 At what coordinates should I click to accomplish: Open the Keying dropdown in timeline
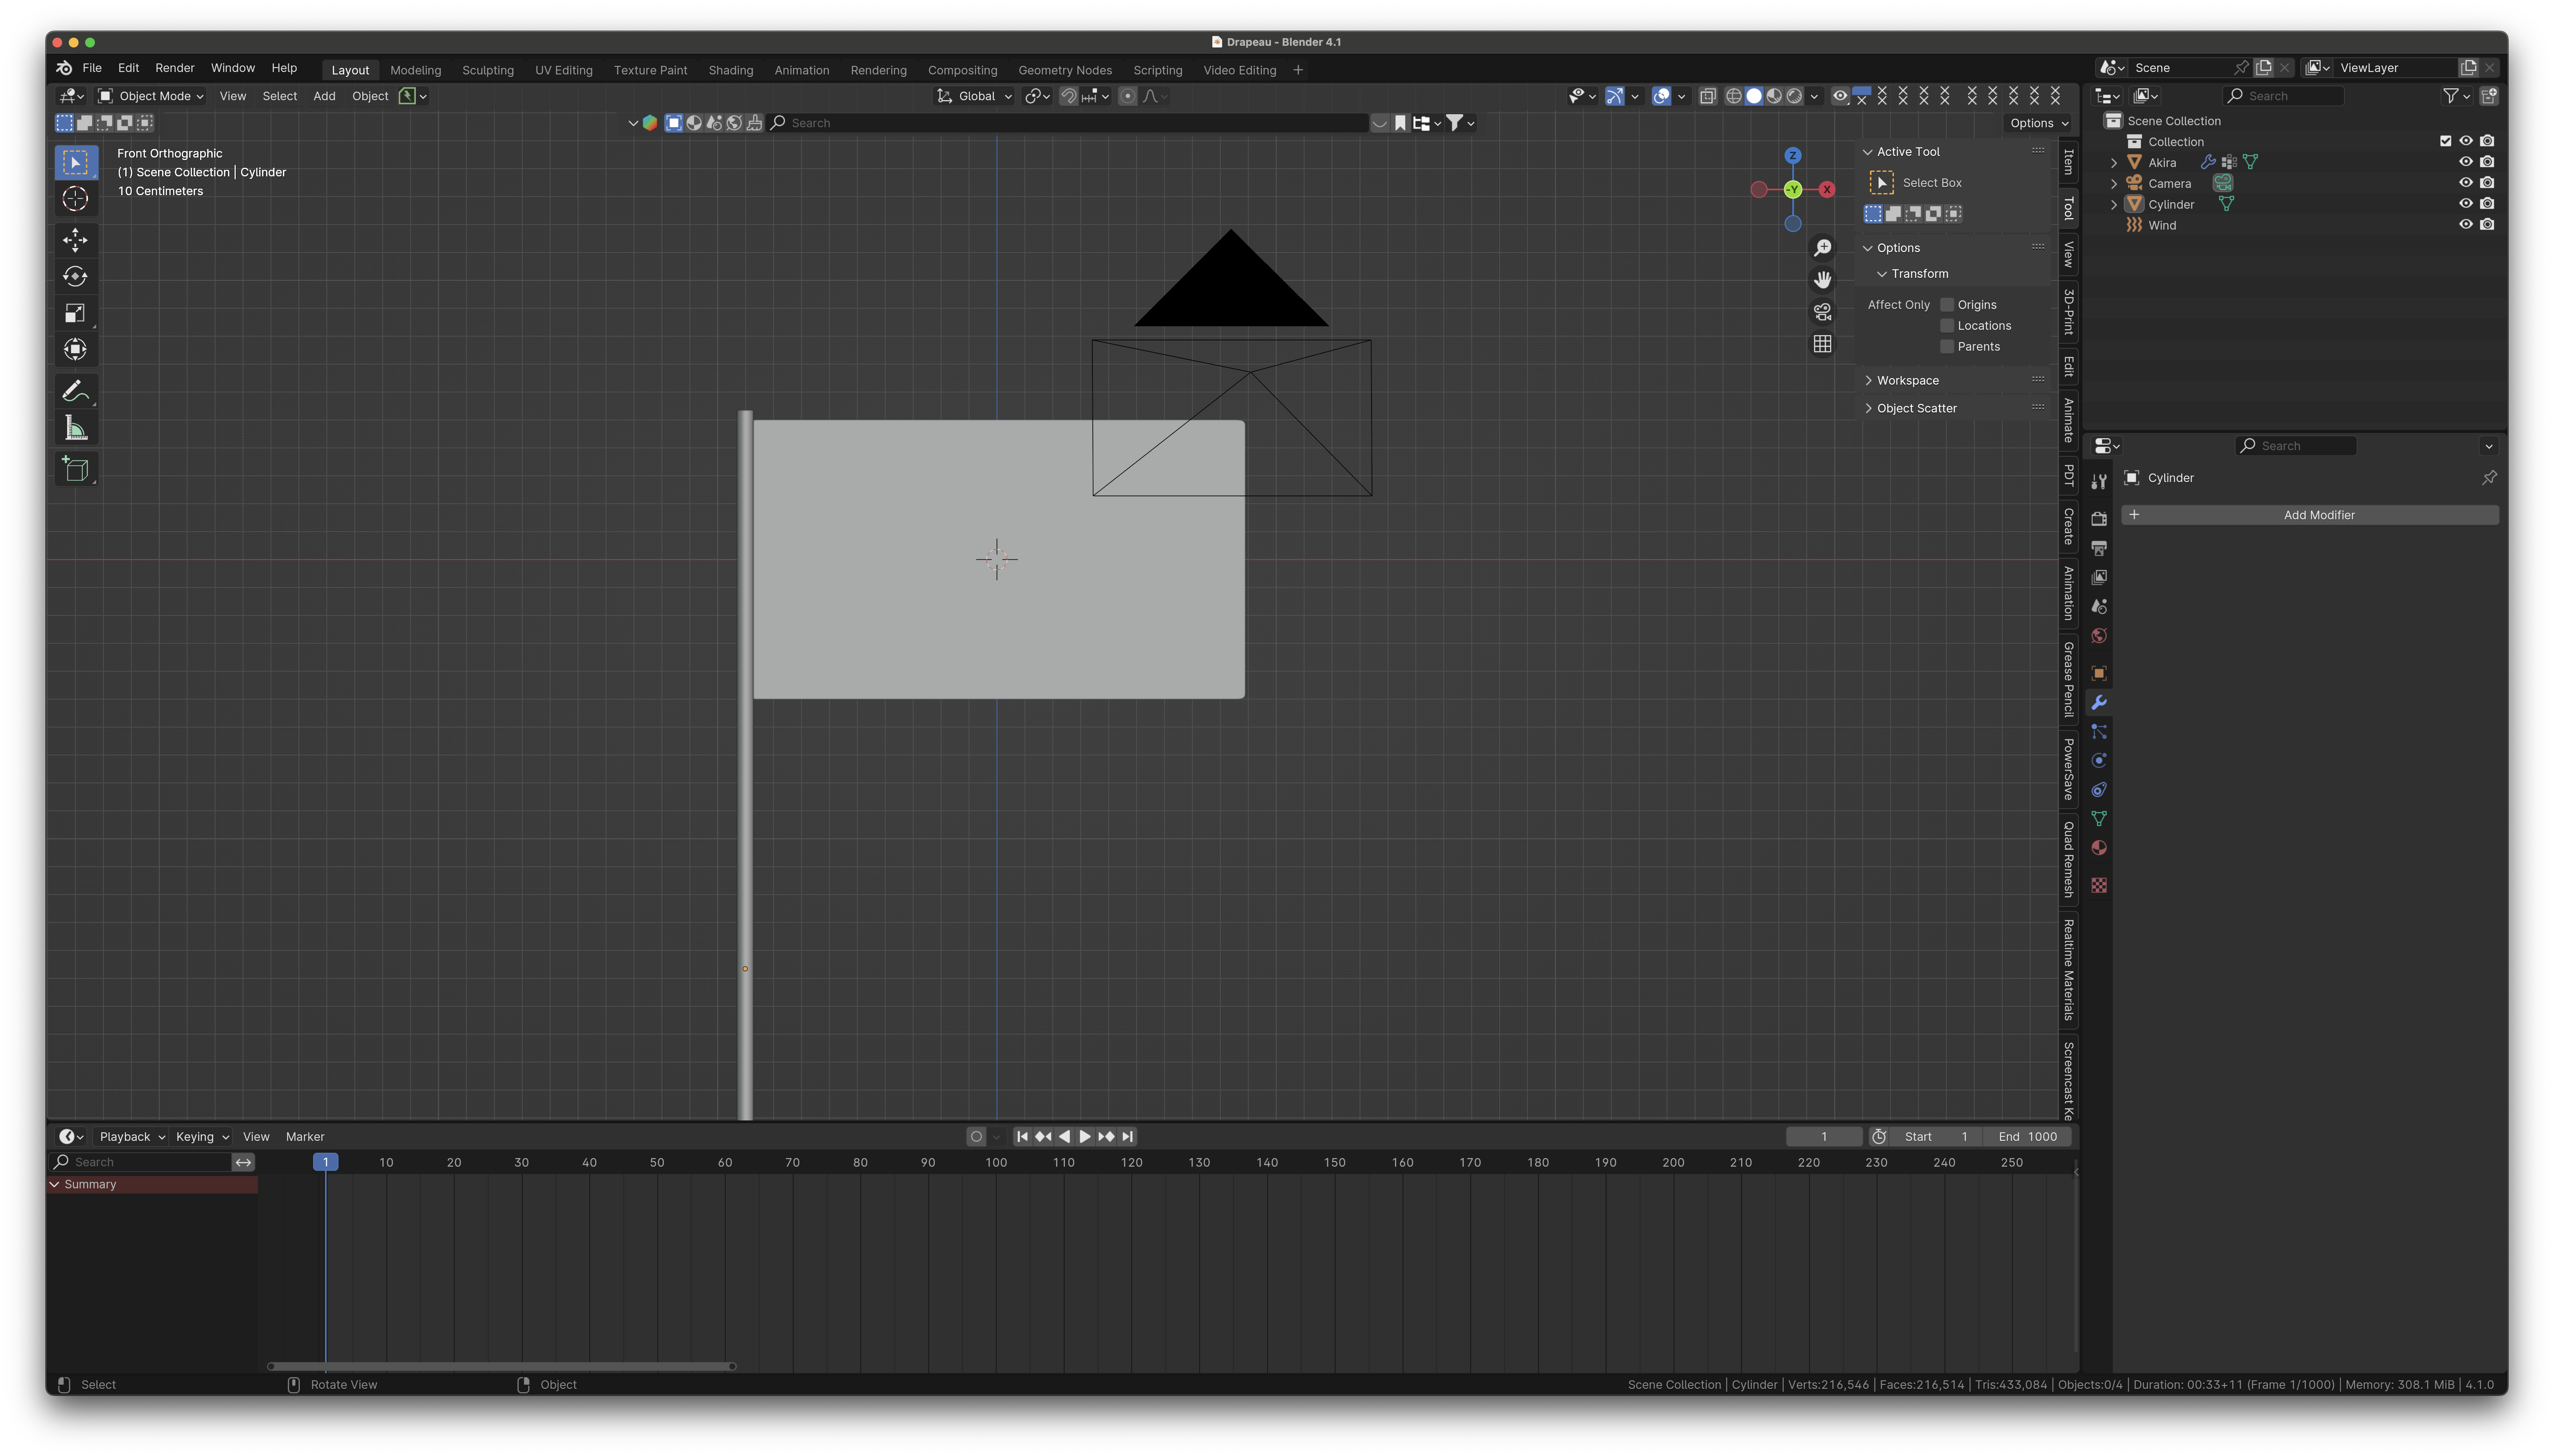coord(202,1137)
